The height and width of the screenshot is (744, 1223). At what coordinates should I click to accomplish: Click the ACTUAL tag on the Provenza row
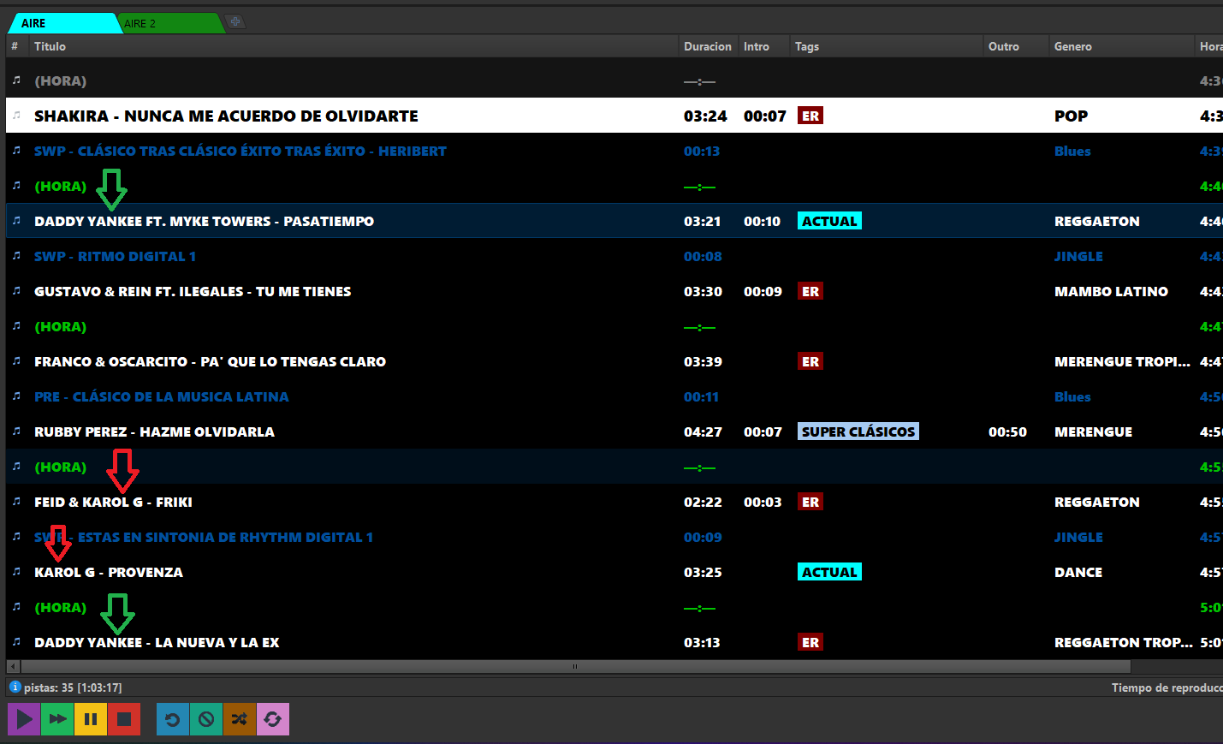click(829, 572)
